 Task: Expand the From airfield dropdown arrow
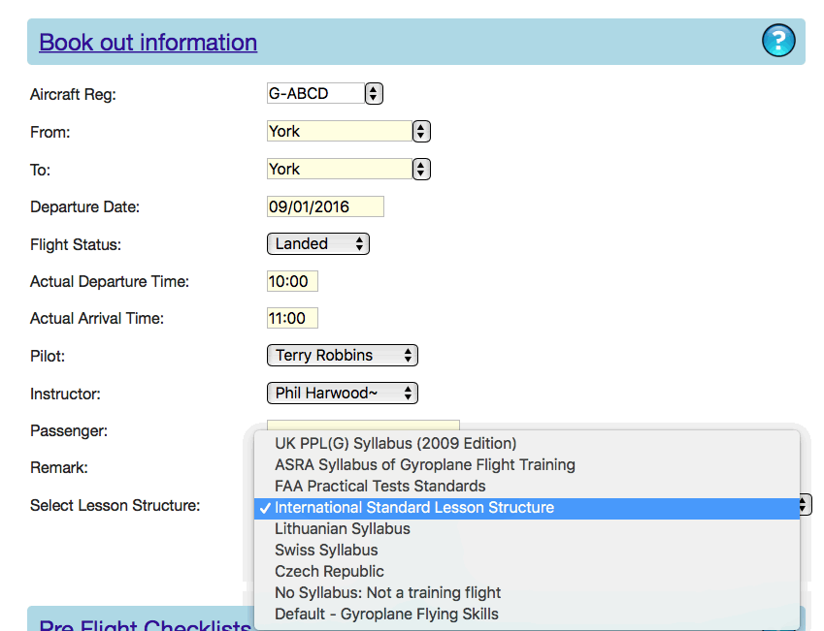pyautogui.click(x=420, y=132)
